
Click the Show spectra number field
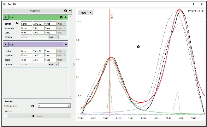pyautogui.click(x=53, y=106)
